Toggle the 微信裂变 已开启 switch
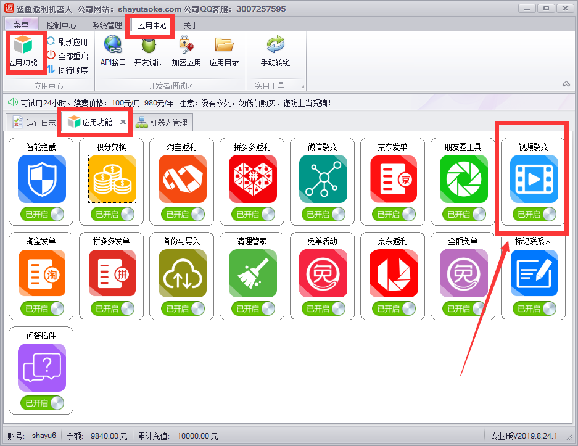 [x=323, y=214]
